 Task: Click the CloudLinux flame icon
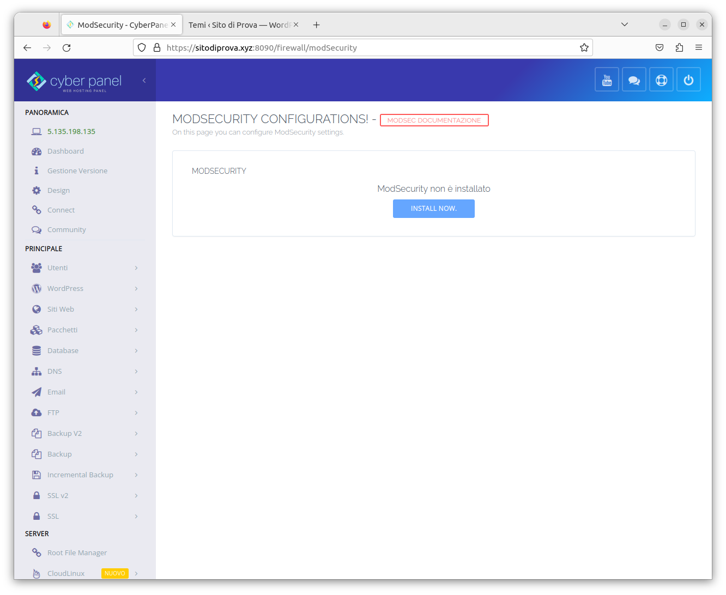tap(37, 573)
